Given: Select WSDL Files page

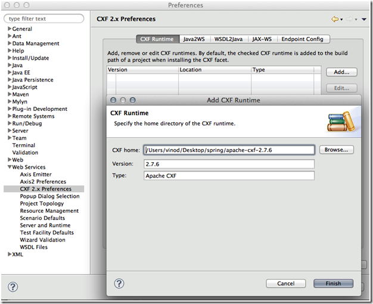Looking at the screenshot, I should coord(34,247).
